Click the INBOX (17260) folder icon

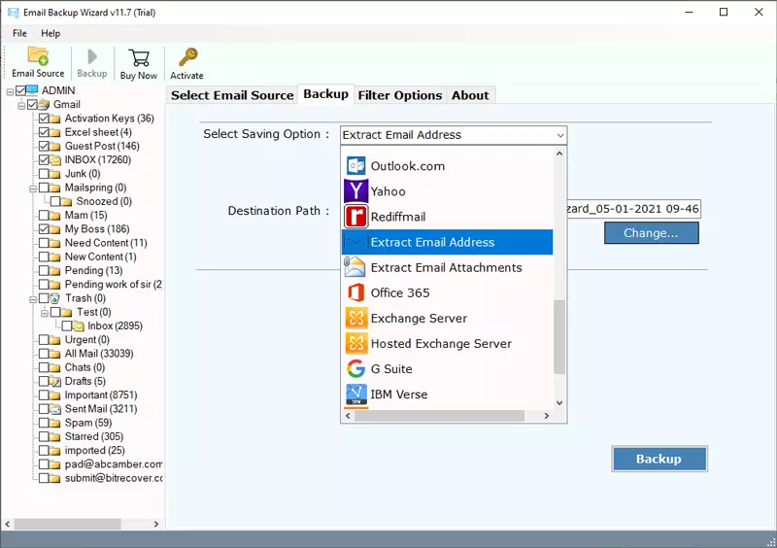(55, 159)
